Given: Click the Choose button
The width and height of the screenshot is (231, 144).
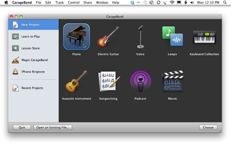Looking at the screenshot, I should [x=208, y=127].
